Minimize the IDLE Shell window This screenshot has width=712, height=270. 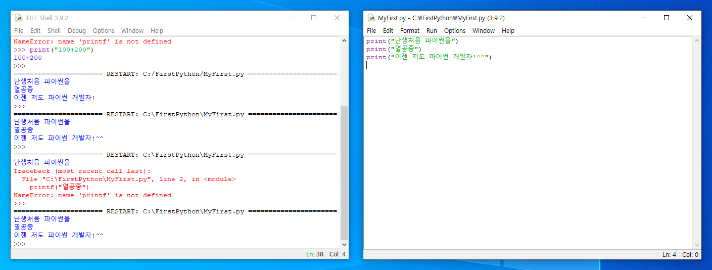coord(291,18)
